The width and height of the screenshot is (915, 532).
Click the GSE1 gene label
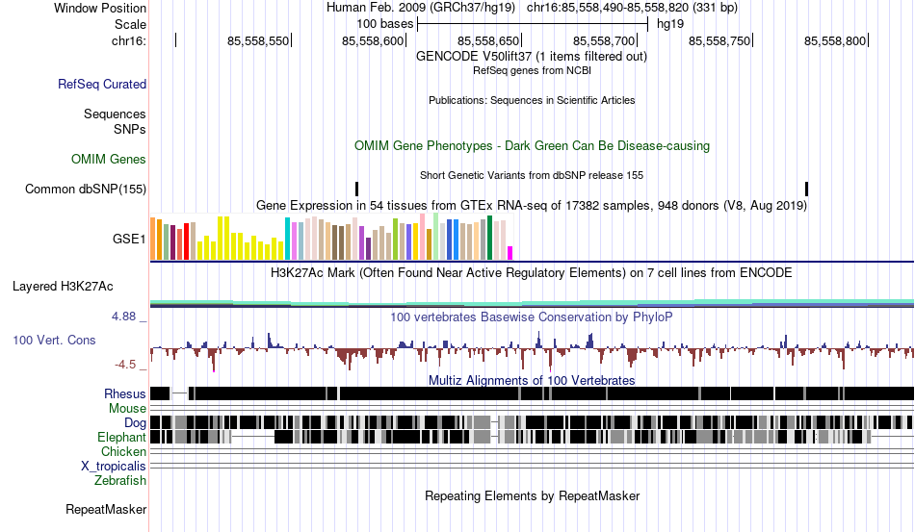(129, 239)
